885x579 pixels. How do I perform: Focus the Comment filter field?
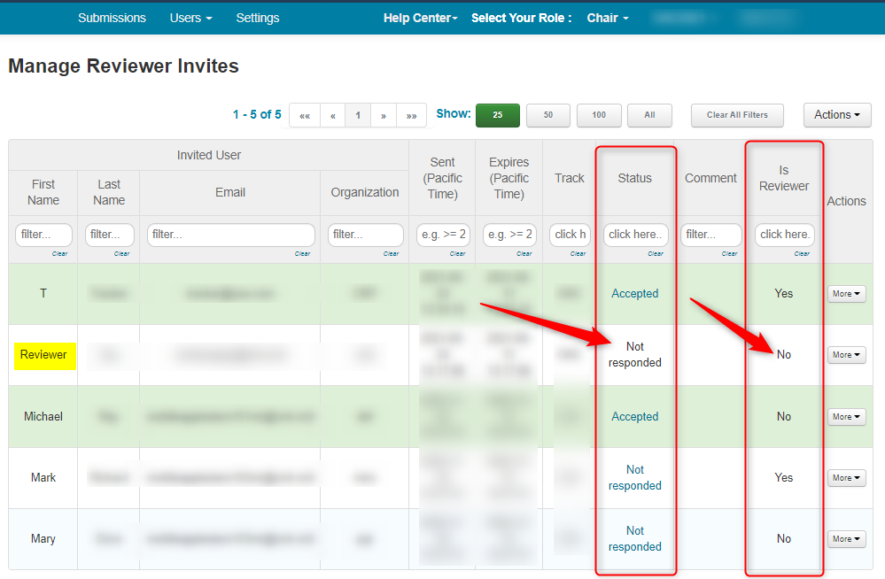pyautogui.click(x=711, y=235)
